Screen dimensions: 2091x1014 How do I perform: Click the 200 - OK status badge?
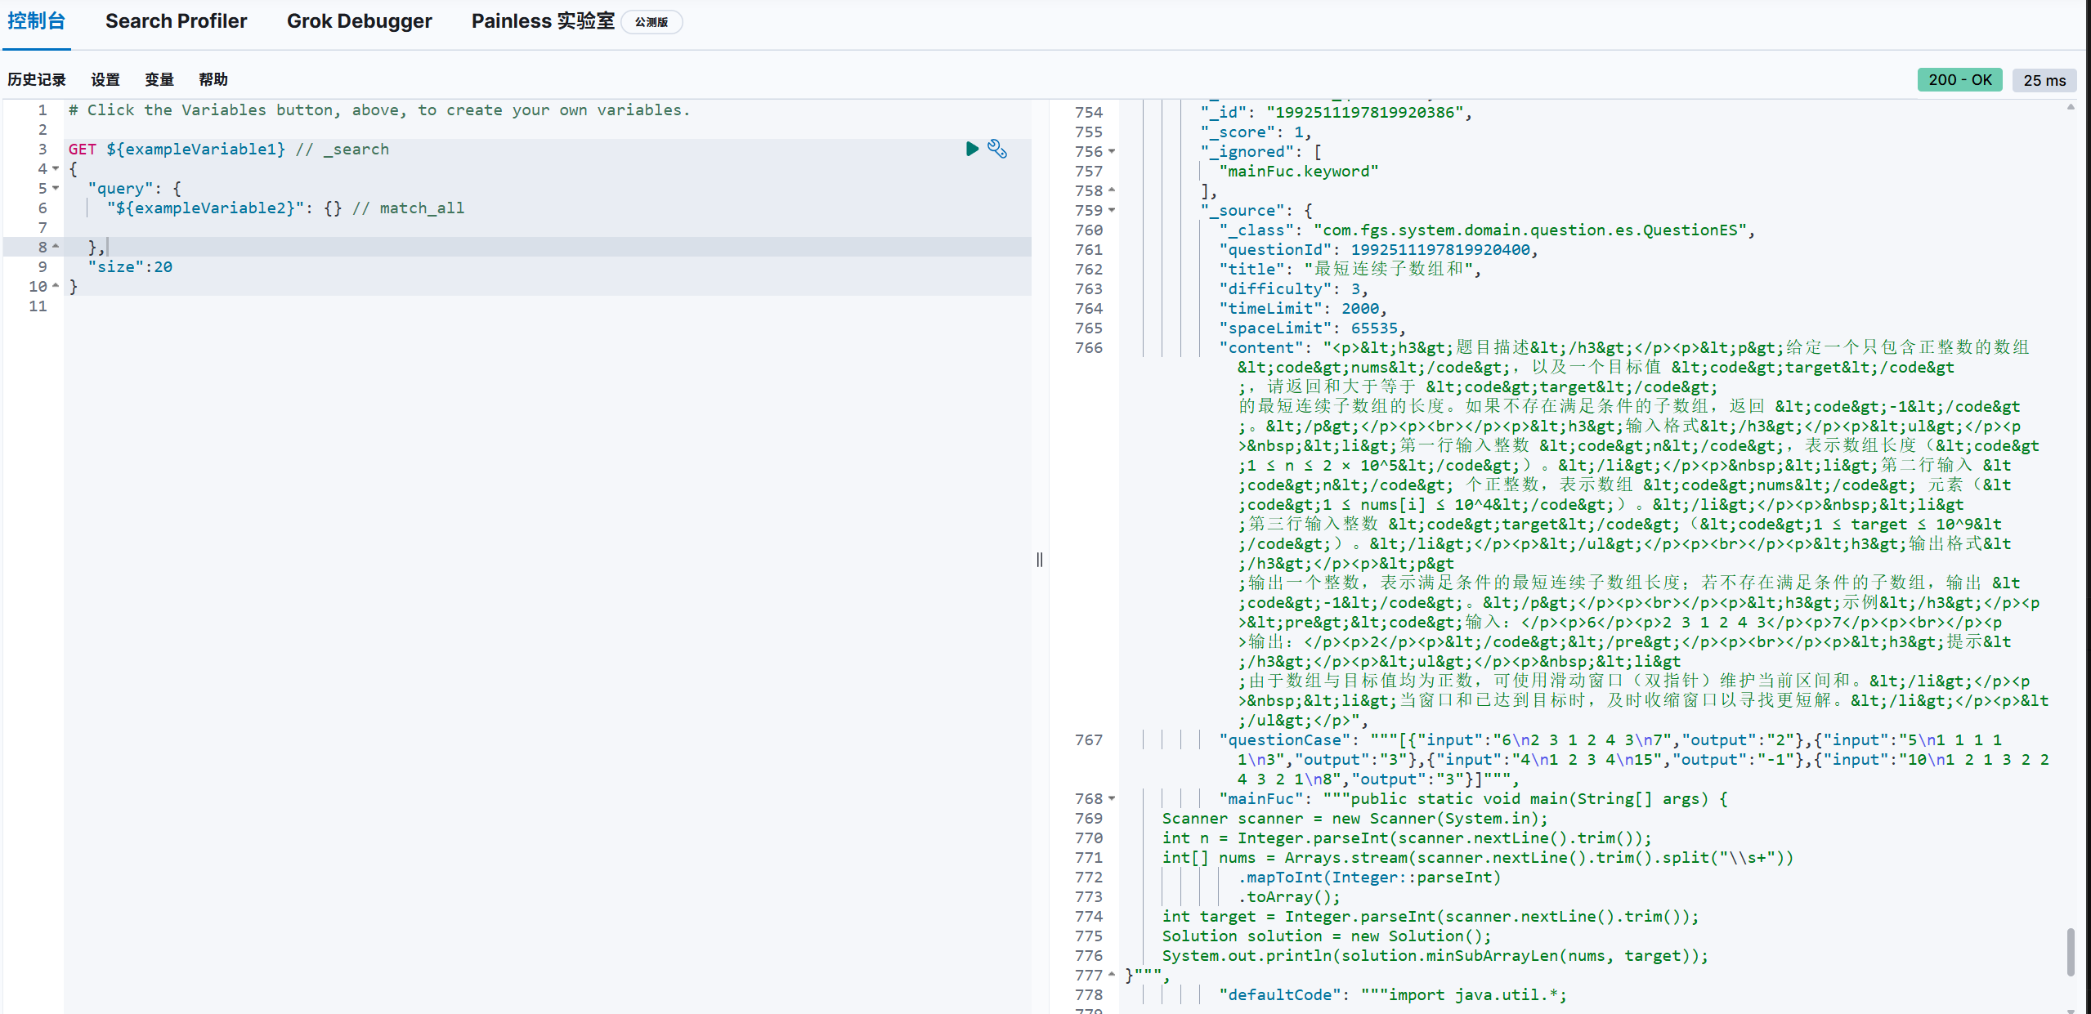point(1959,79)
